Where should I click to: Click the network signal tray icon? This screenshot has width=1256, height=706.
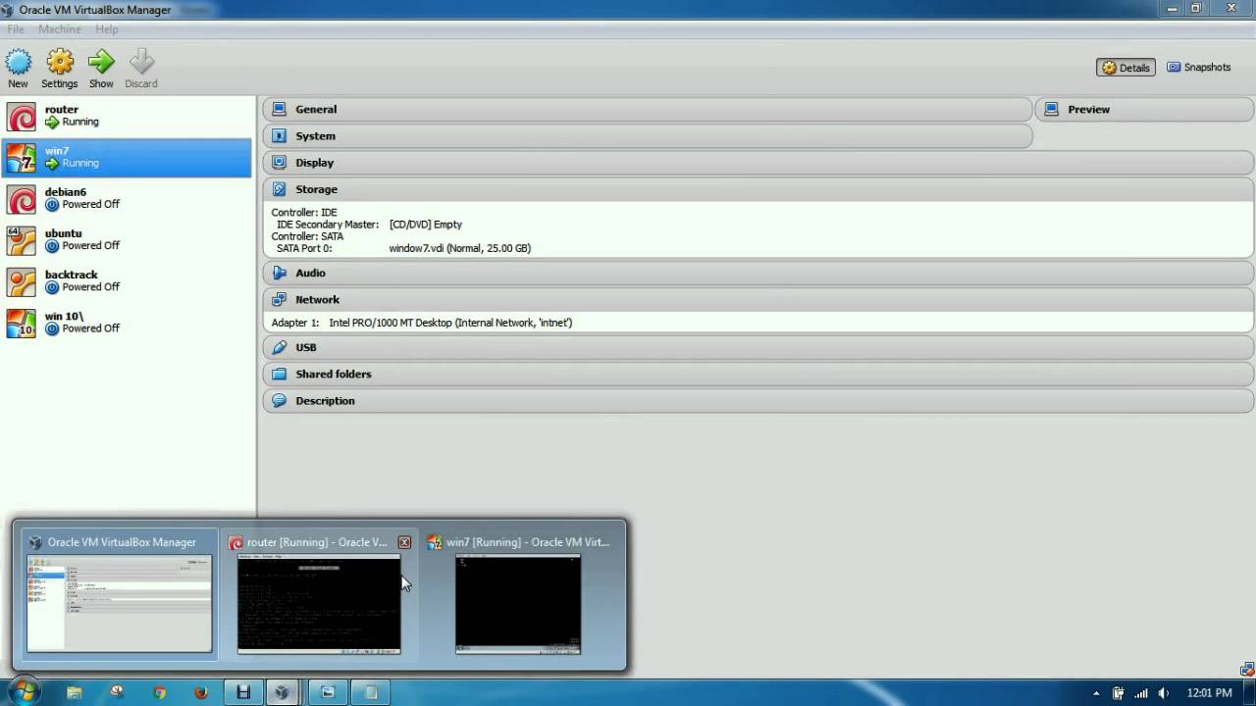1140,693
